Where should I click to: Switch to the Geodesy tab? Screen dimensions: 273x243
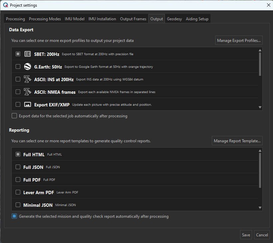pos(174,19)
